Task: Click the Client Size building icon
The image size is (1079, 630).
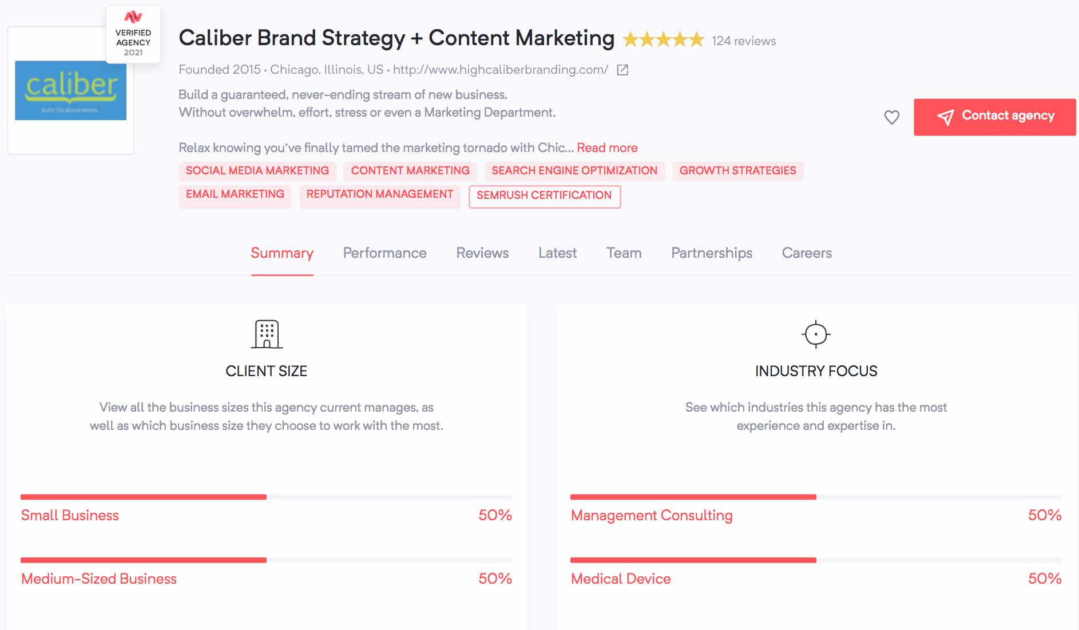Action: click(x=267, y=334)
